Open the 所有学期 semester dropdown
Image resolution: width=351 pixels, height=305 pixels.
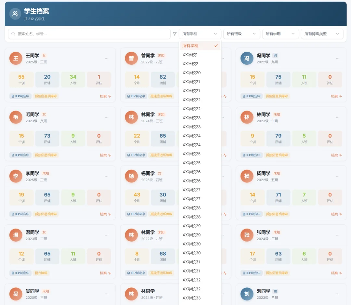click(x=280, y=34)
